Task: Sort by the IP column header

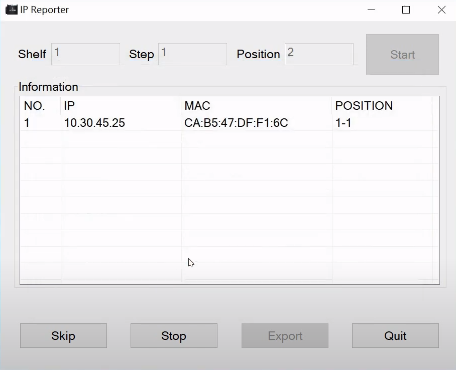Action: point(69,106)
